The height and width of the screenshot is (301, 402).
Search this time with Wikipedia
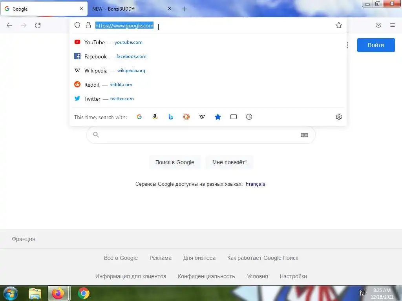202,117
